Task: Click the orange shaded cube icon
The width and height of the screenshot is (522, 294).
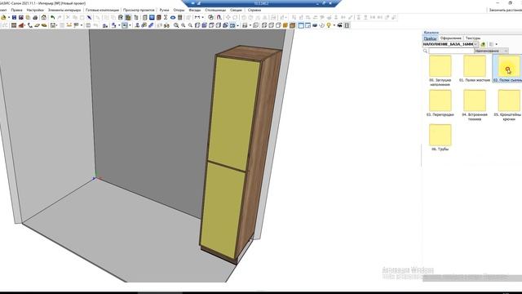Action: pyautogui.click(x=285, y=25)
